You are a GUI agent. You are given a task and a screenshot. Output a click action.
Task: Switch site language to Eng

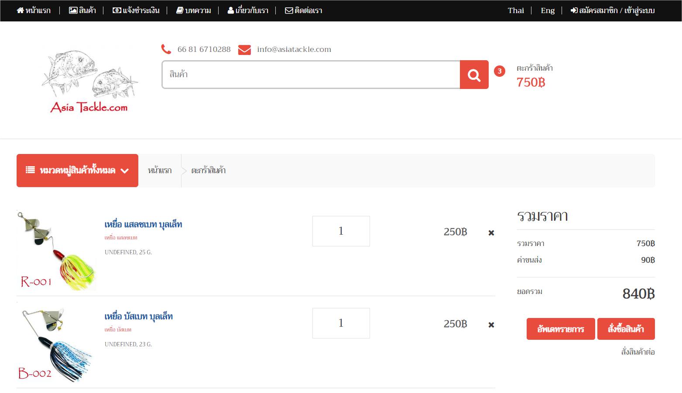click(x=548, y=10)
